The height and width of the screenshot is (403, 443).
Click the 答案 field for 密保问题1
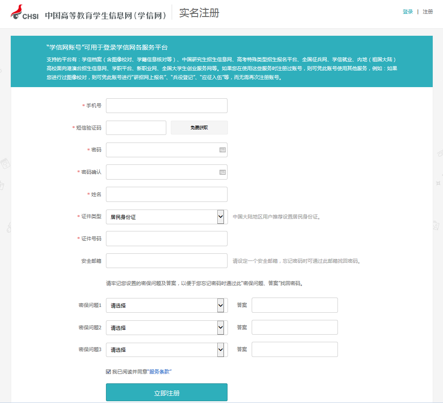click(x=295, y=305)
